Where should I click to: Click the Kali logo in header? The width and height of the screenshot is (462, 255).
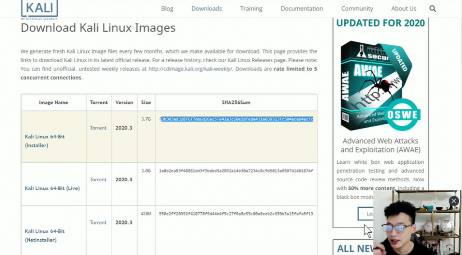[x=40, y=9]
